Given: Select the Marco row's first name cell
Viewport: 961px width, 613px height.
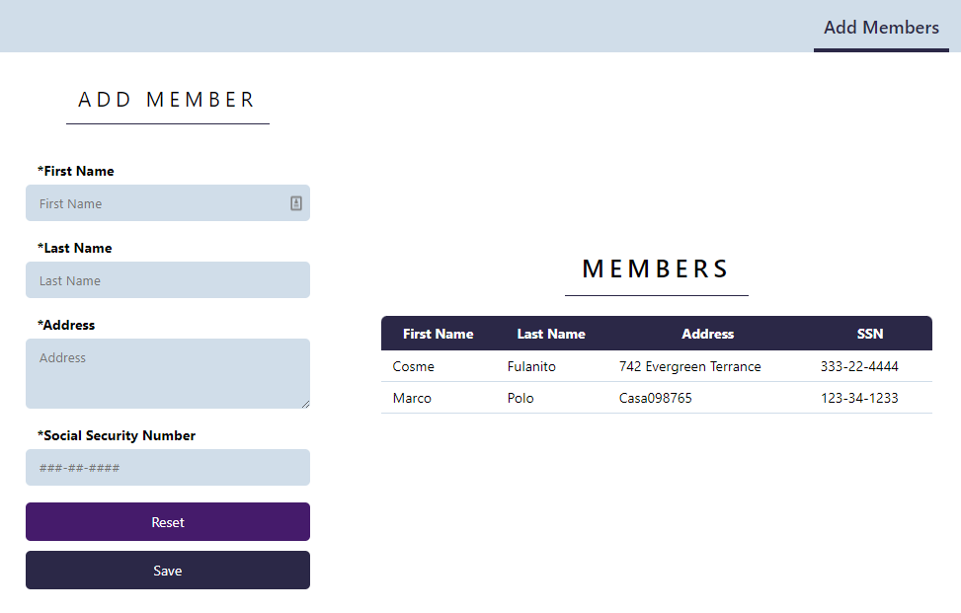Looking at the screenshot, I should tap(412, 398).
